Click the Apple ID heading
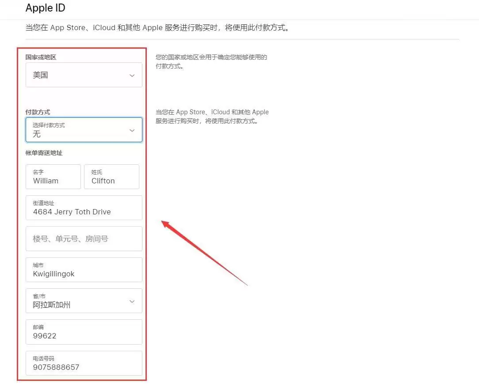This screenshot has height=384, width=479. coord(46,8)
